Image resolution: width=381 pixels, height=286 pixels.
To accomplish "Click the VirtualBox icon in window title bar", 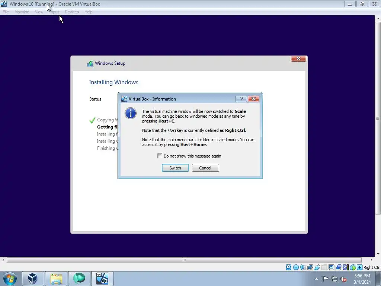I will tap(4, 4).
